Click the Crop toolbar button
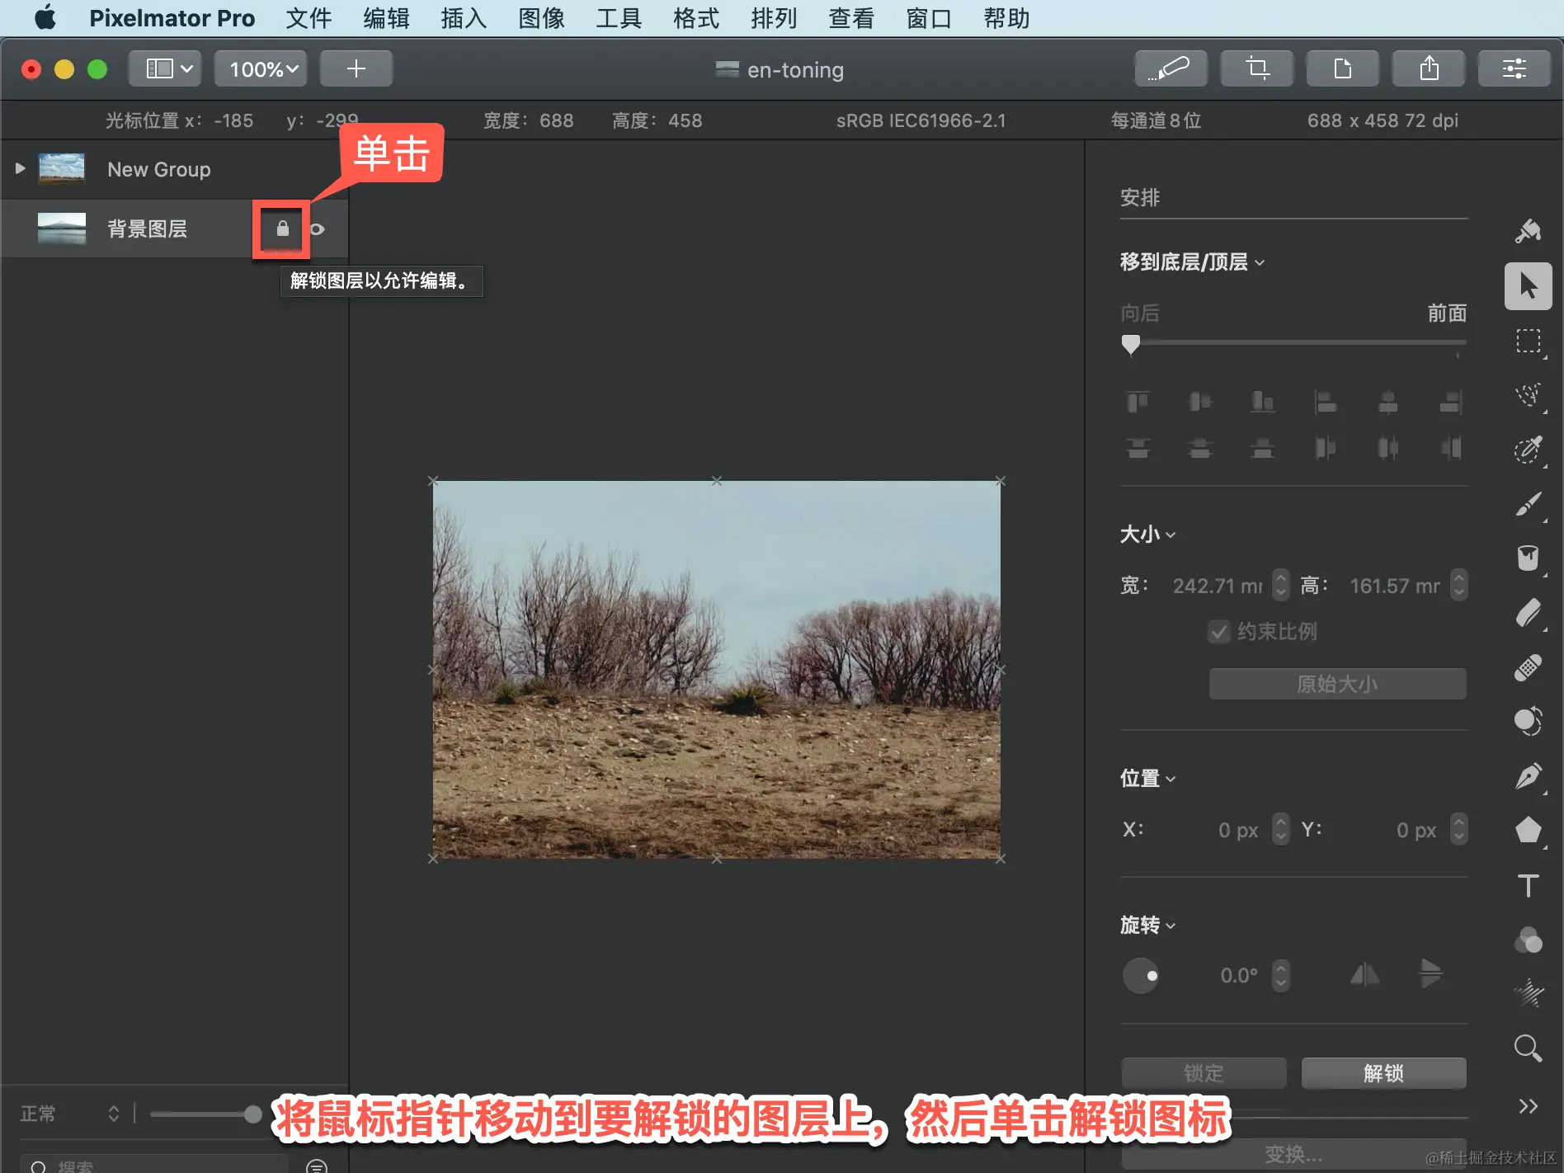 (x=1256, y=68)
